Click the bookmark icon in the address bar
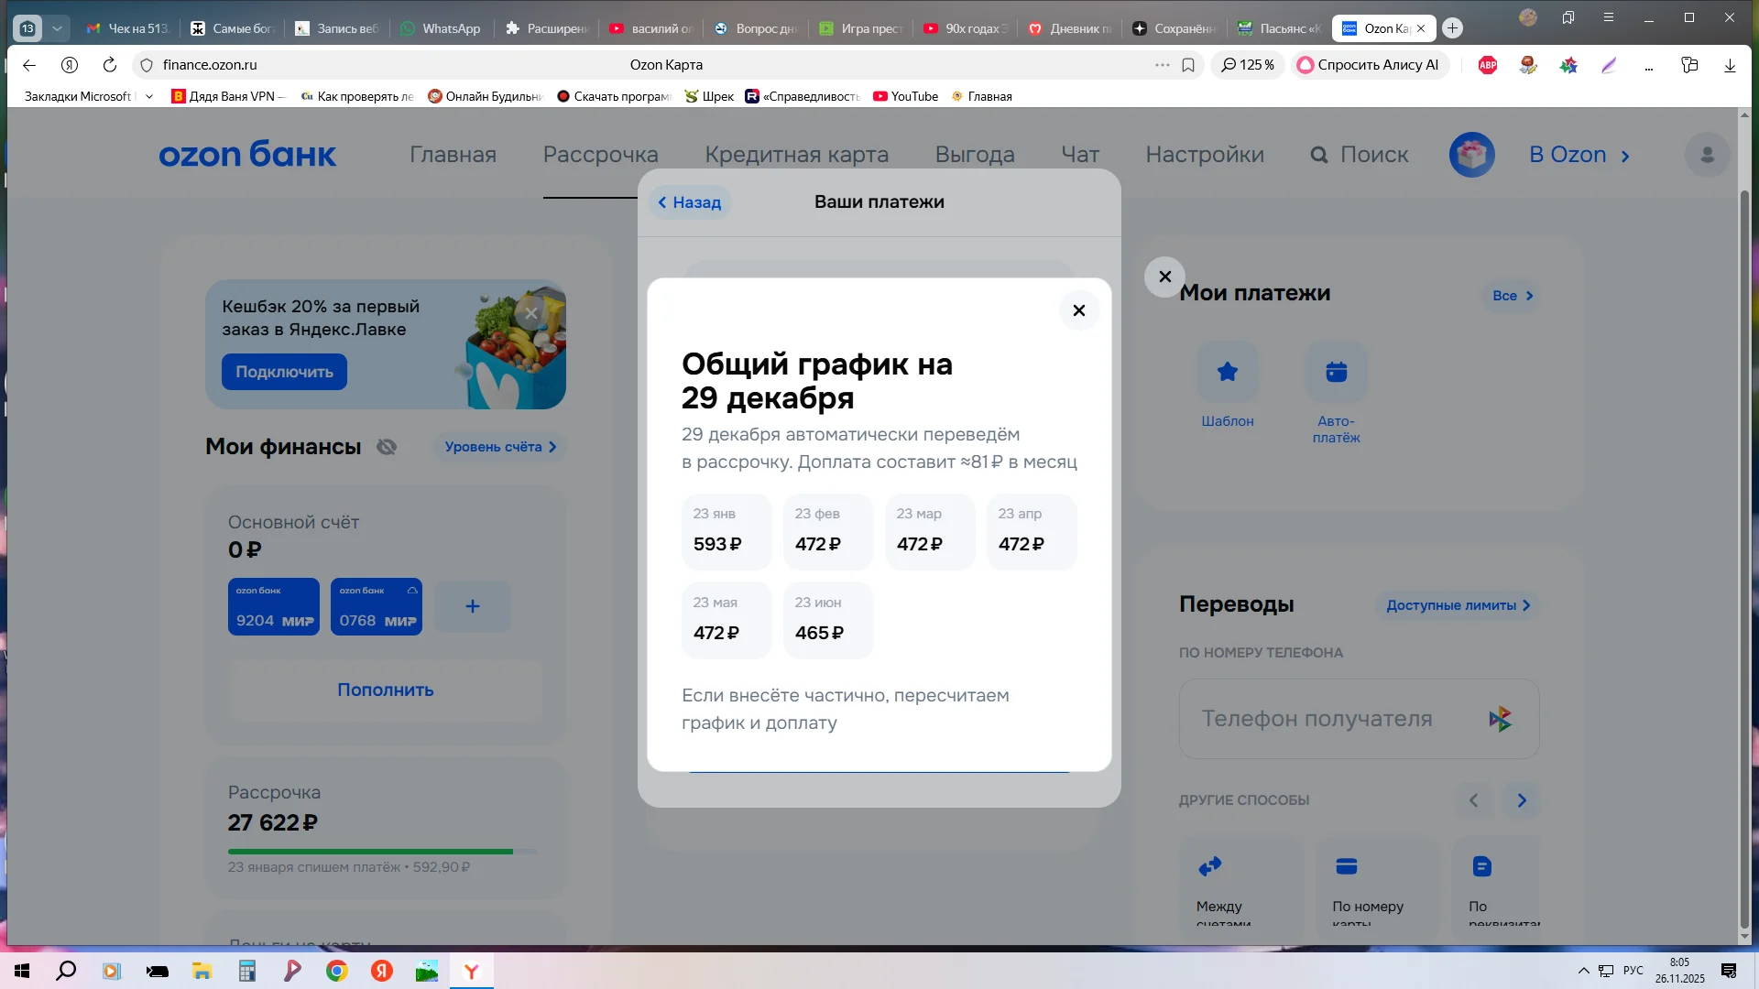The image size is (1759, 989). pyautogui.click(x=1188, y=65)
